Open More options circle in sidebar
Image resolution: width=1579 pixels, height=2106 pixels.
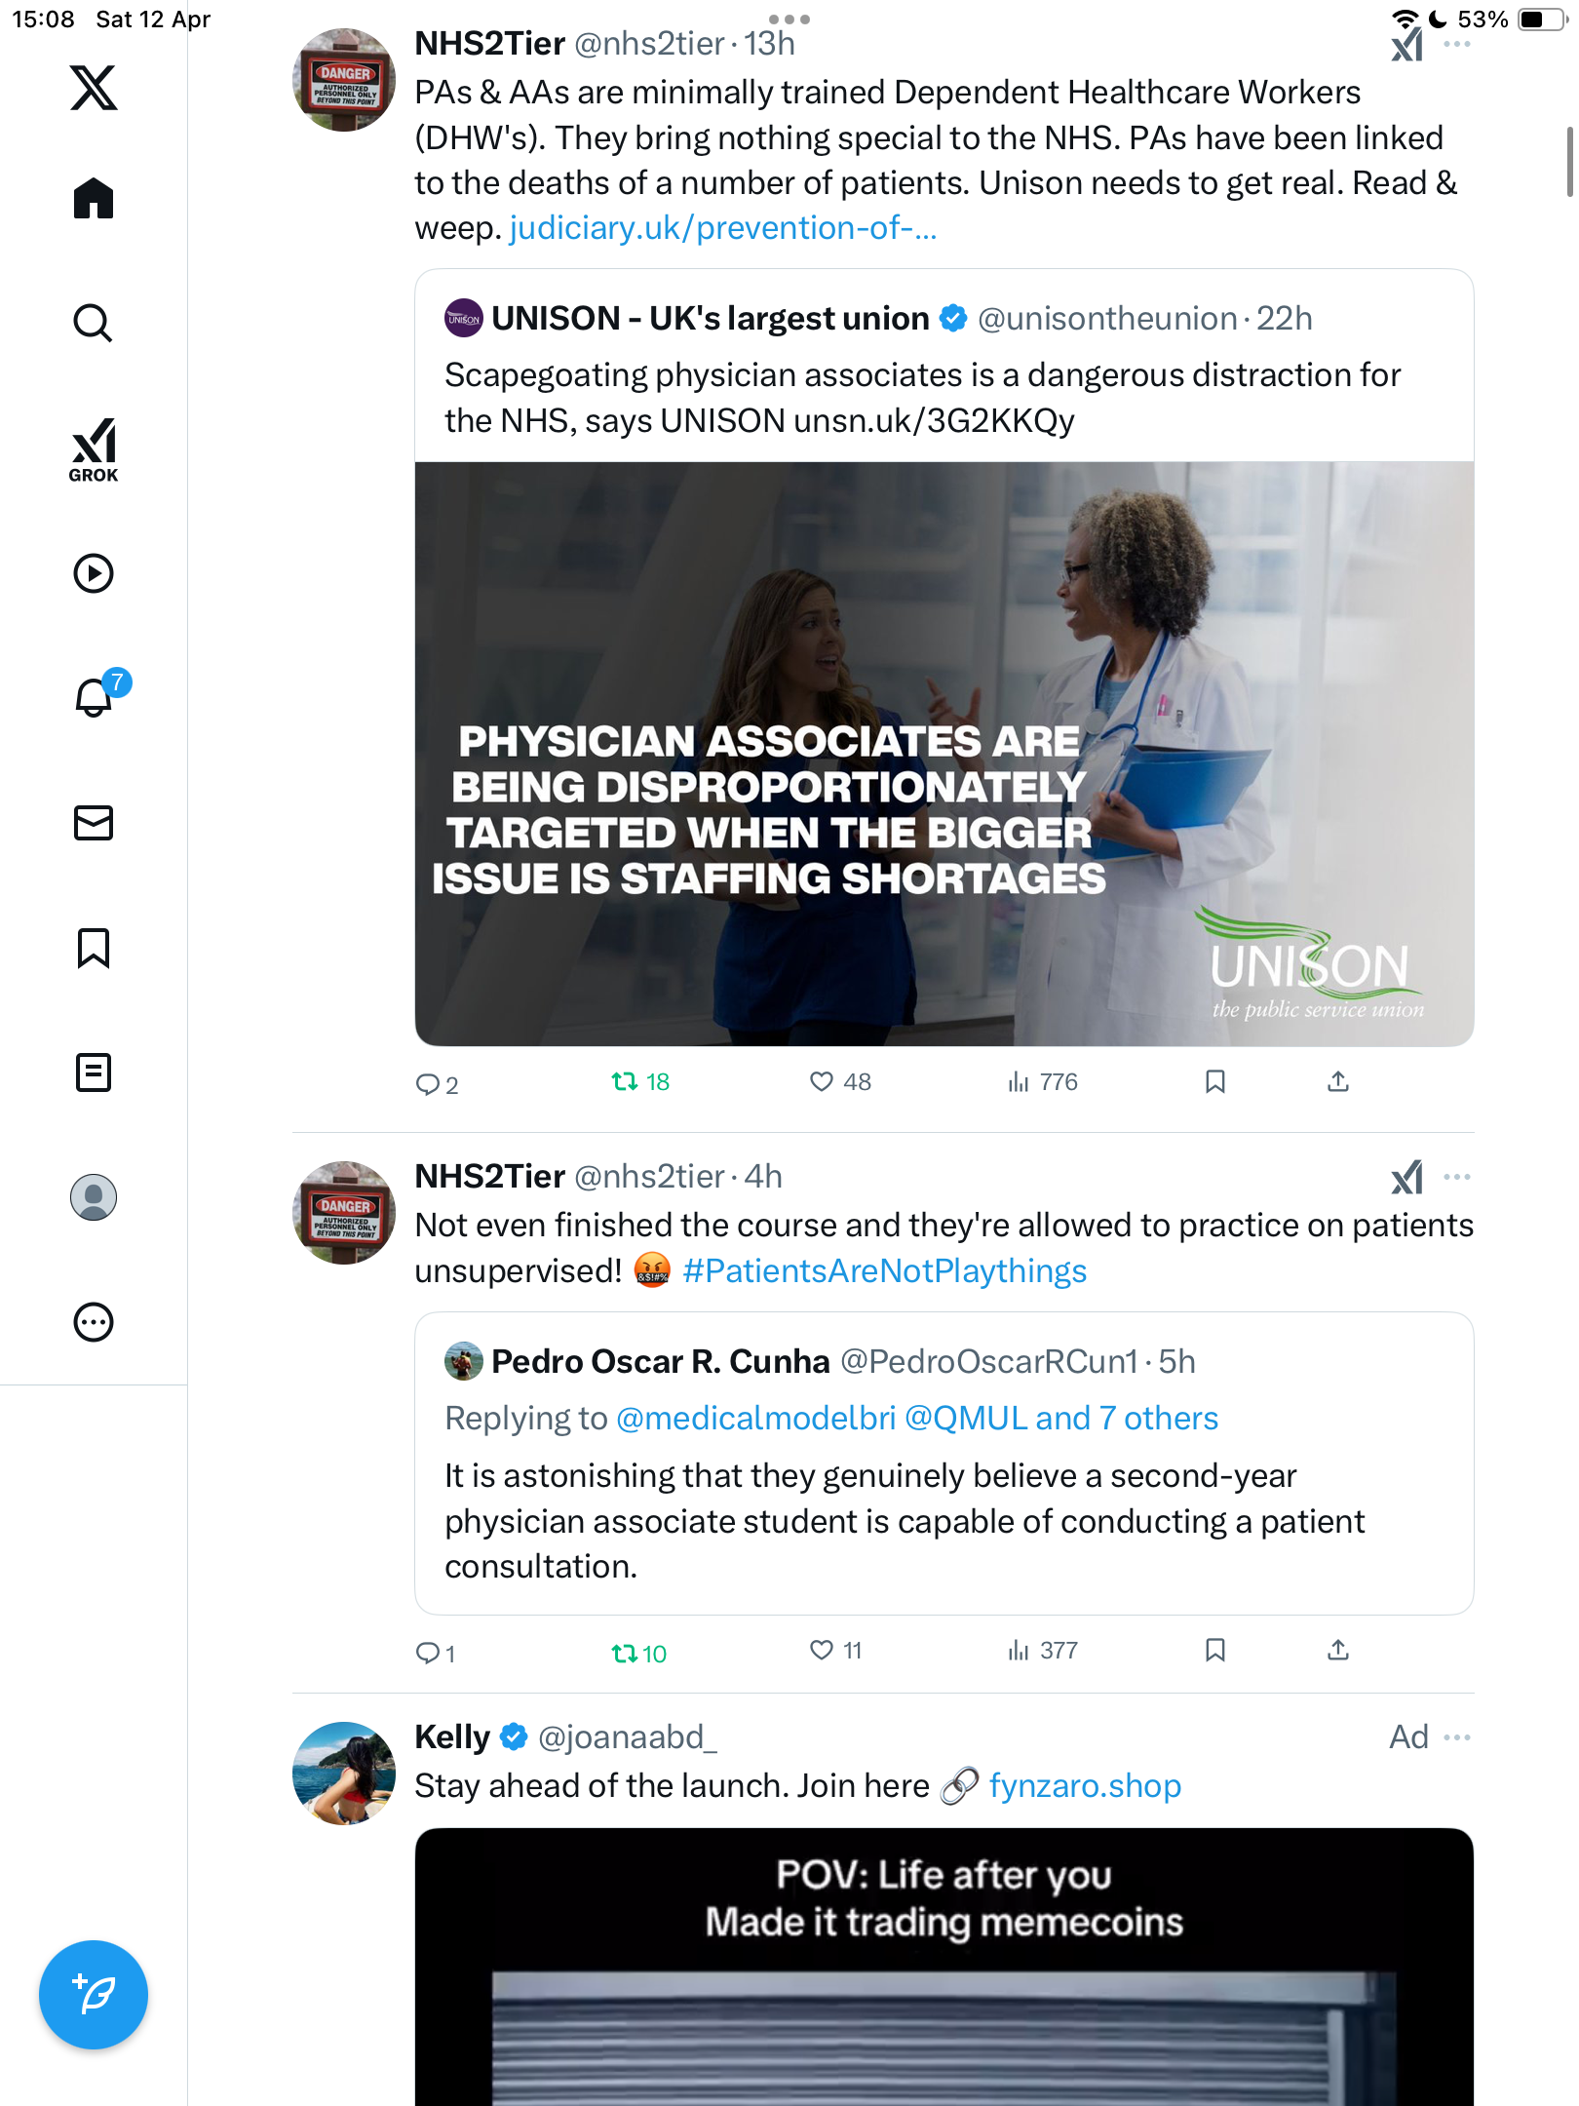tap(94, 1322)
